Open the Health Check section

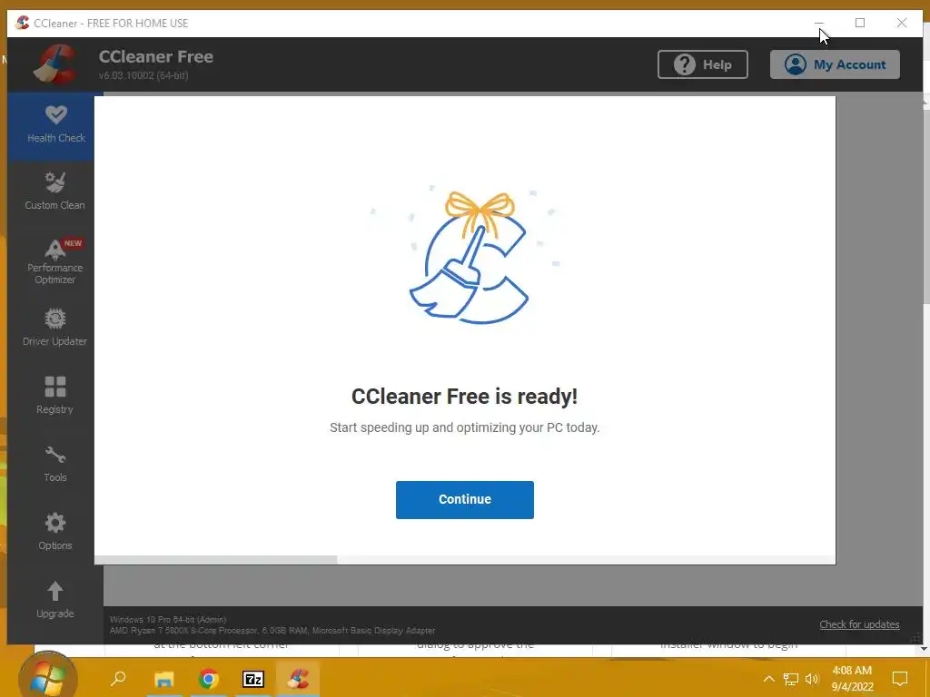pyautogui.click(x=55, y=125)
